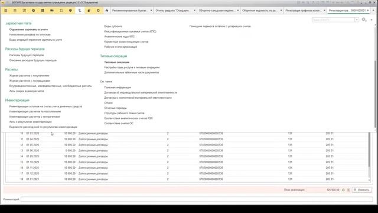This screenshot has width=378, height=213.
Task: Open the search field dropdown arrow
Action: (357, 20)
